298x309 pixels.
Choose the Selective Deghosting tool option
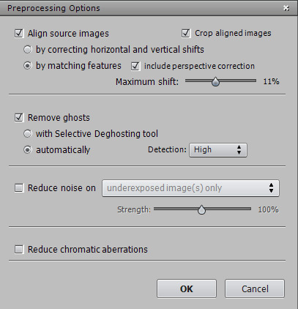(28, 134)
